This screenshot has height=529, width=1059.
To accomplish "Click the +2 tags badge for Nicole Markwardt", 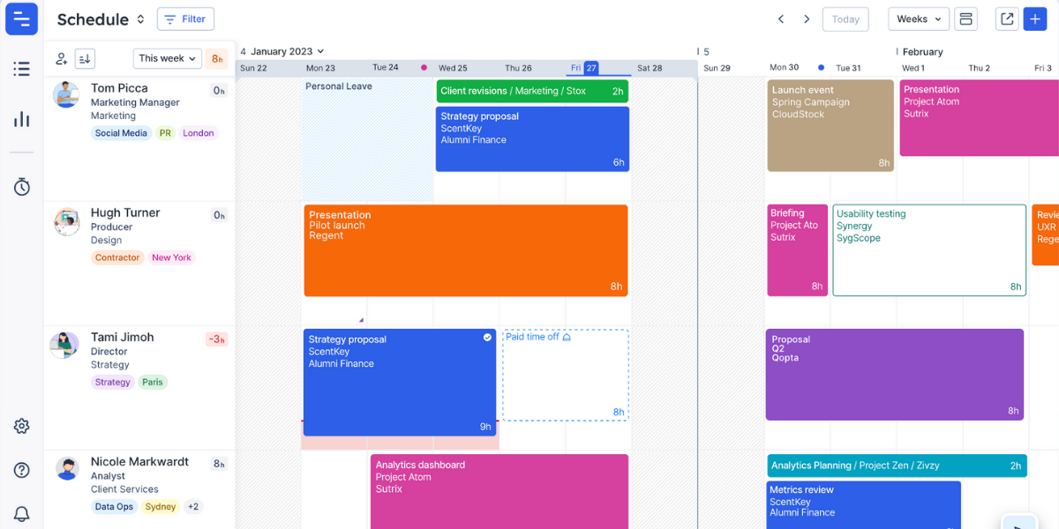I will 193,507.
